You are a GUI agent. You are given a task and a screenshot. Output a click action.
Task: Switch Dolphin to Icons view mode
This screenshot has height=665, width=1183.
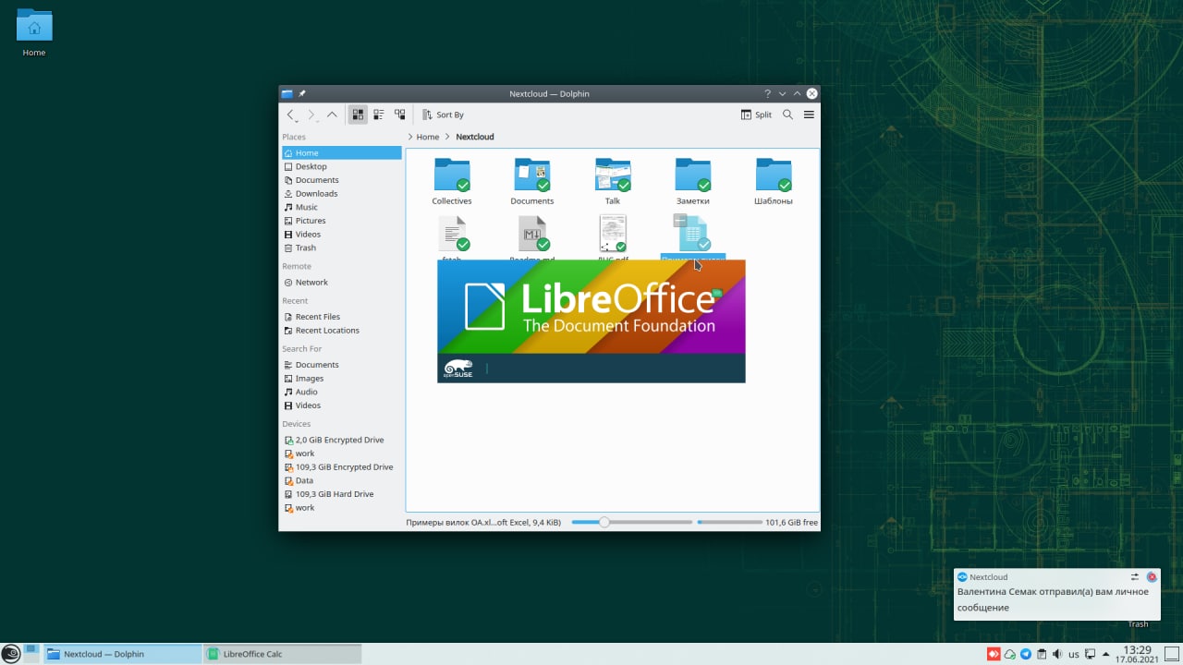[x=358, y=115]
